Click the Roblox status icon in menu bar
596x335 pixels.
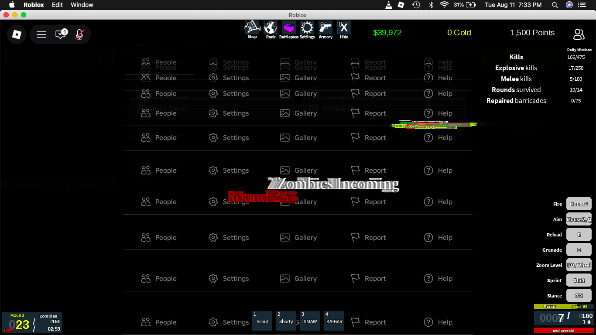click(401, 5)
